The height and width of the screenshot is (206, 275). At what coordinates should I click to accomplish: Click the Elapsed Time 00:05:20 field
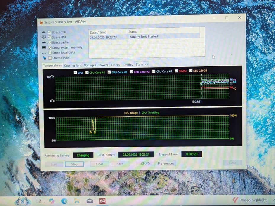[192, 154]
